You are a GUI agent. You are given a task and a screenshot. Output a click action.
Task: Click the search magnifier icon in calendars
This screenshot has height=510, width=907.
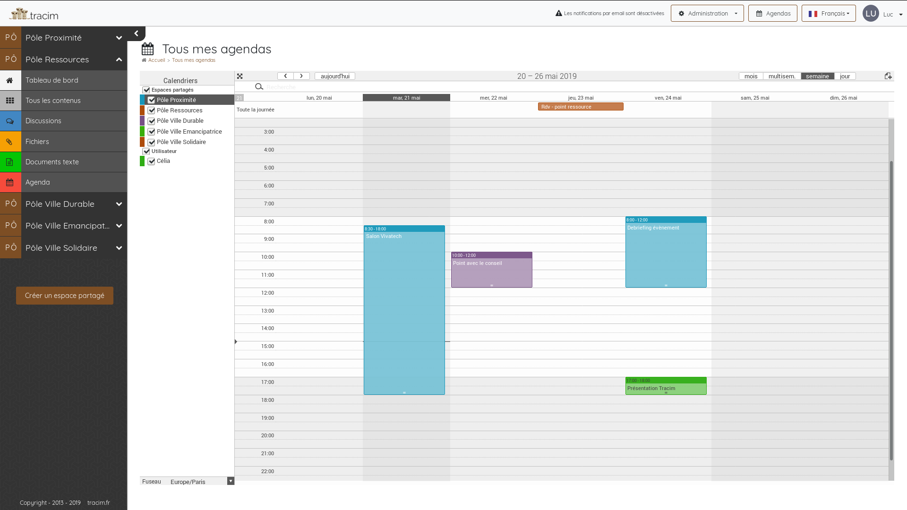258,87
